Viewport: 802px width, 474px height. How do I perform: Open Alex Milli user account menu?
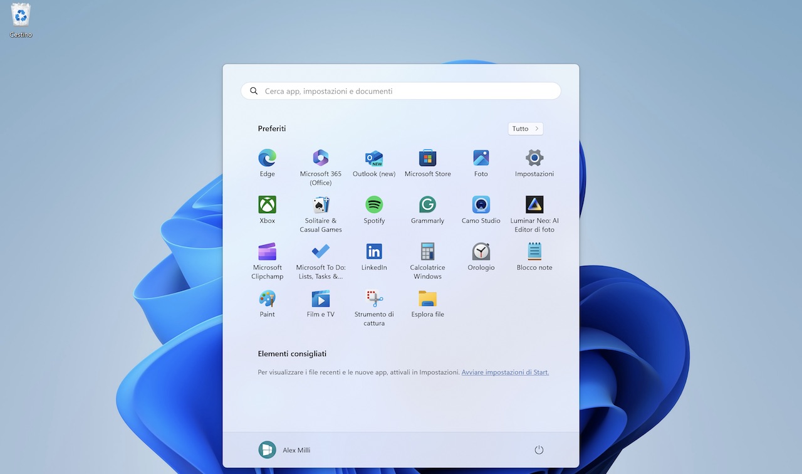(x=284, y=450)
